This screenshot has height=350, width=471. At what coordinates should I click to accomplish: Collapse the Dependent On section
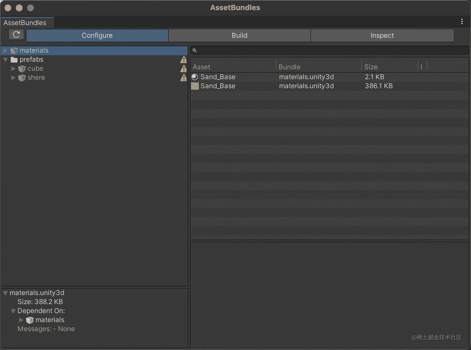click(x=13, y=311)
